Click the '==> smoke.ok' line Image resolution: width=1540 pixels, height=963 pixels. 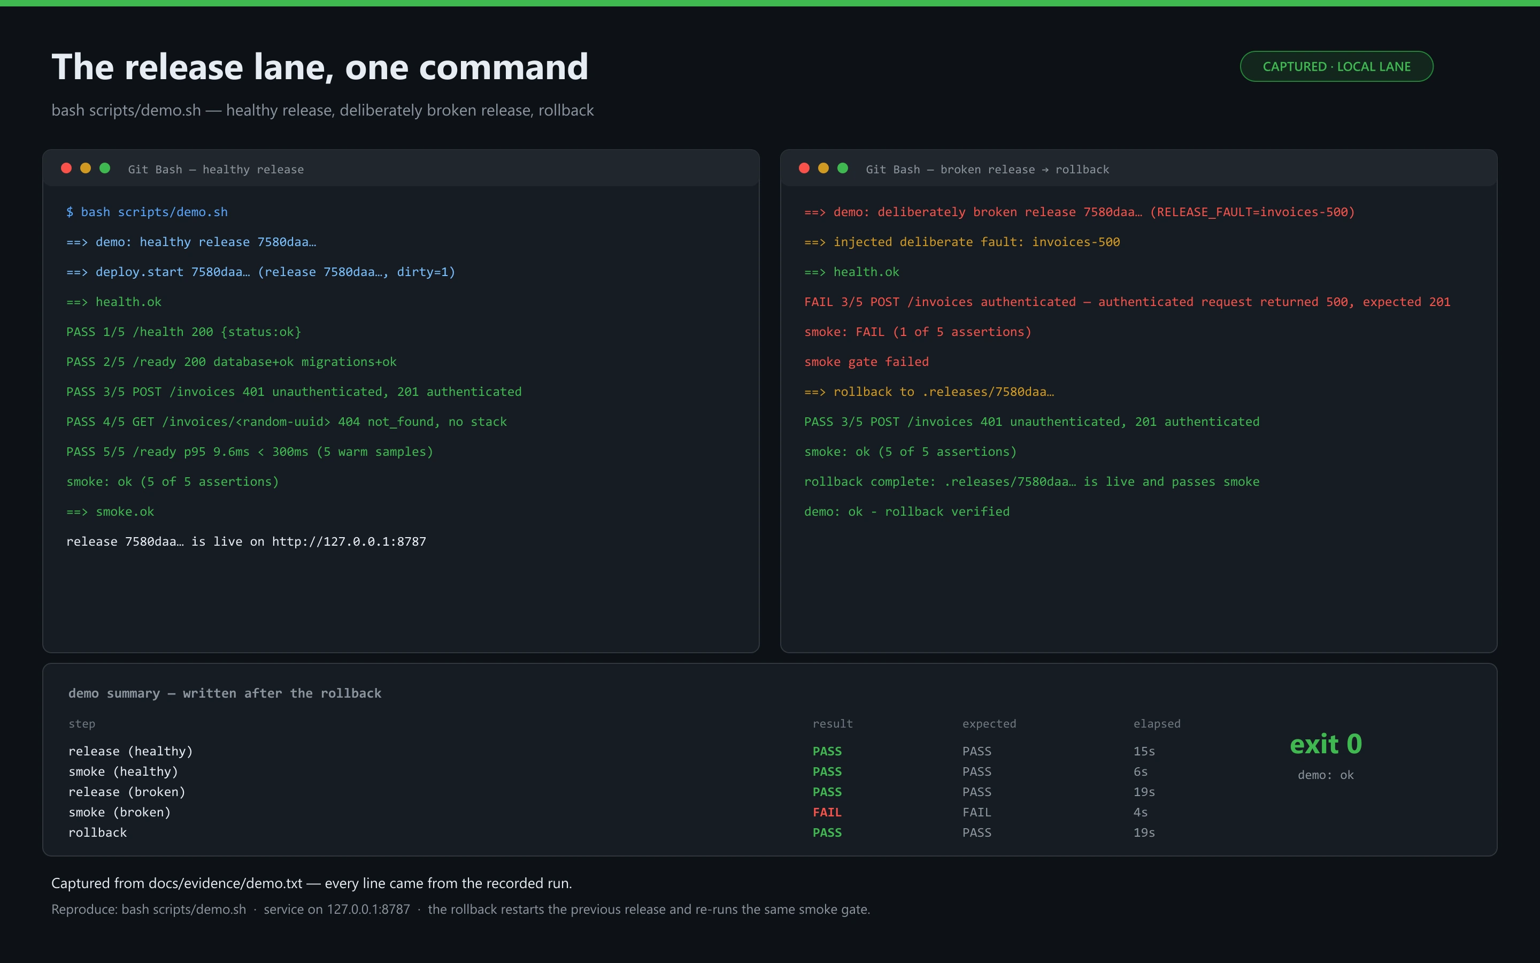[110, 511]
